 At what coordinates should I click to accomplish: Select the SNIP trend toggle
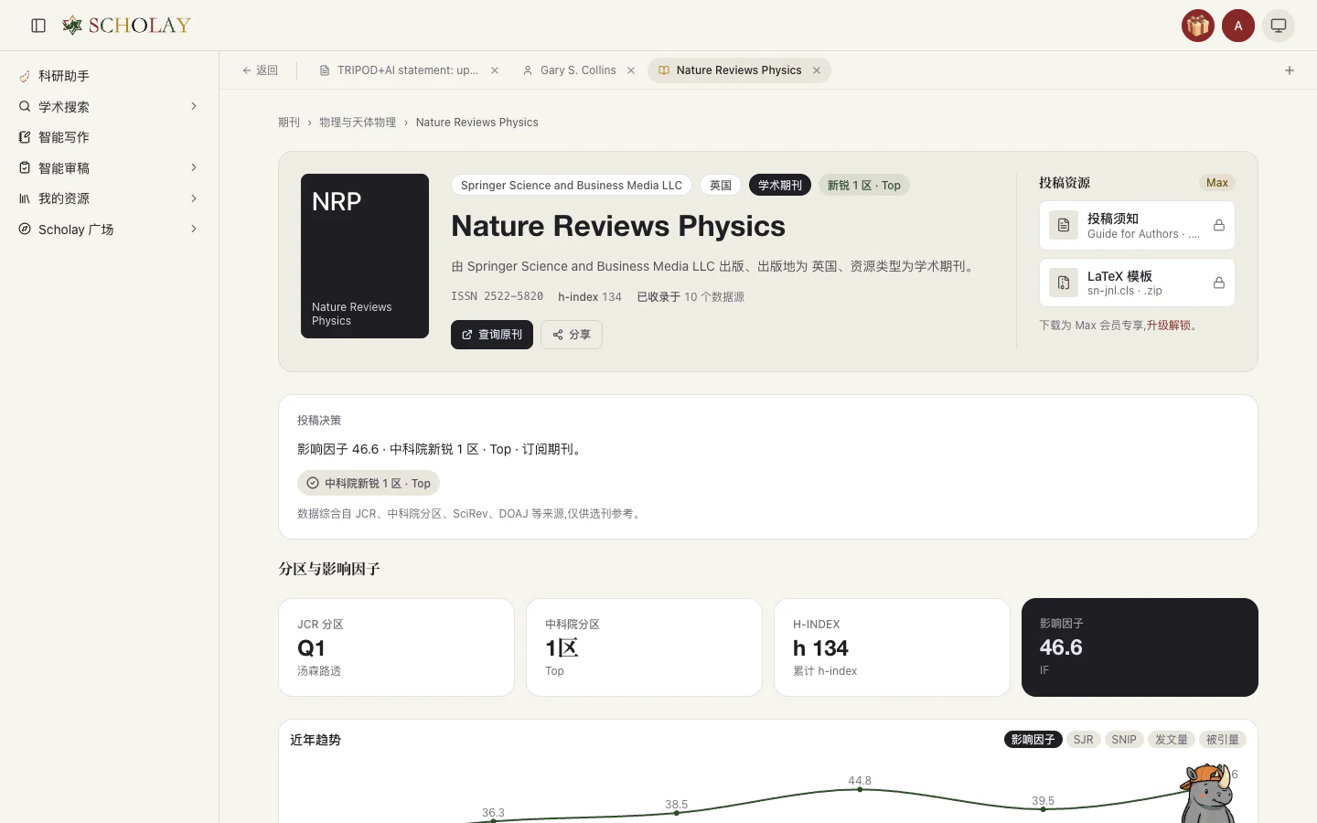point(1124,740)
